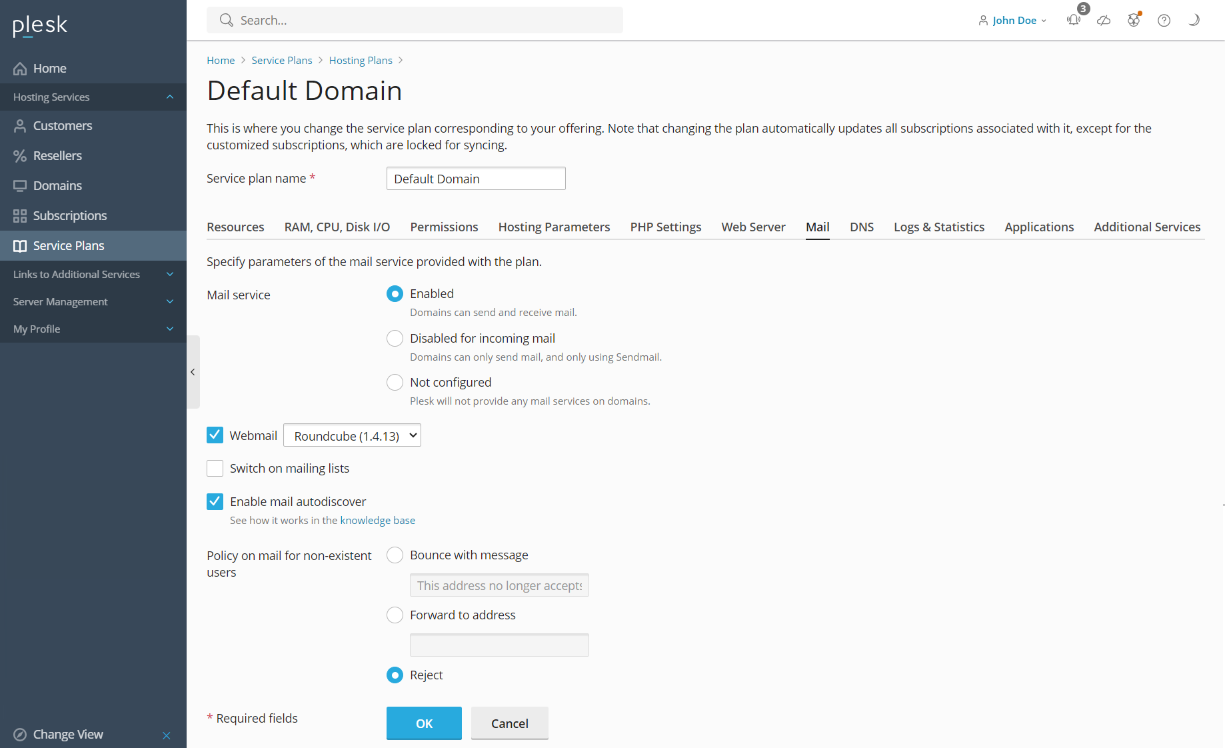The image size is (1225, 748).
Task: Click the cloud status icon in top bar
Action: click(1104, 20)
